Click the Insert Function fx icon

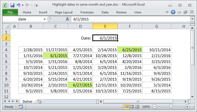pyautogui.click(x=68, y=19)
